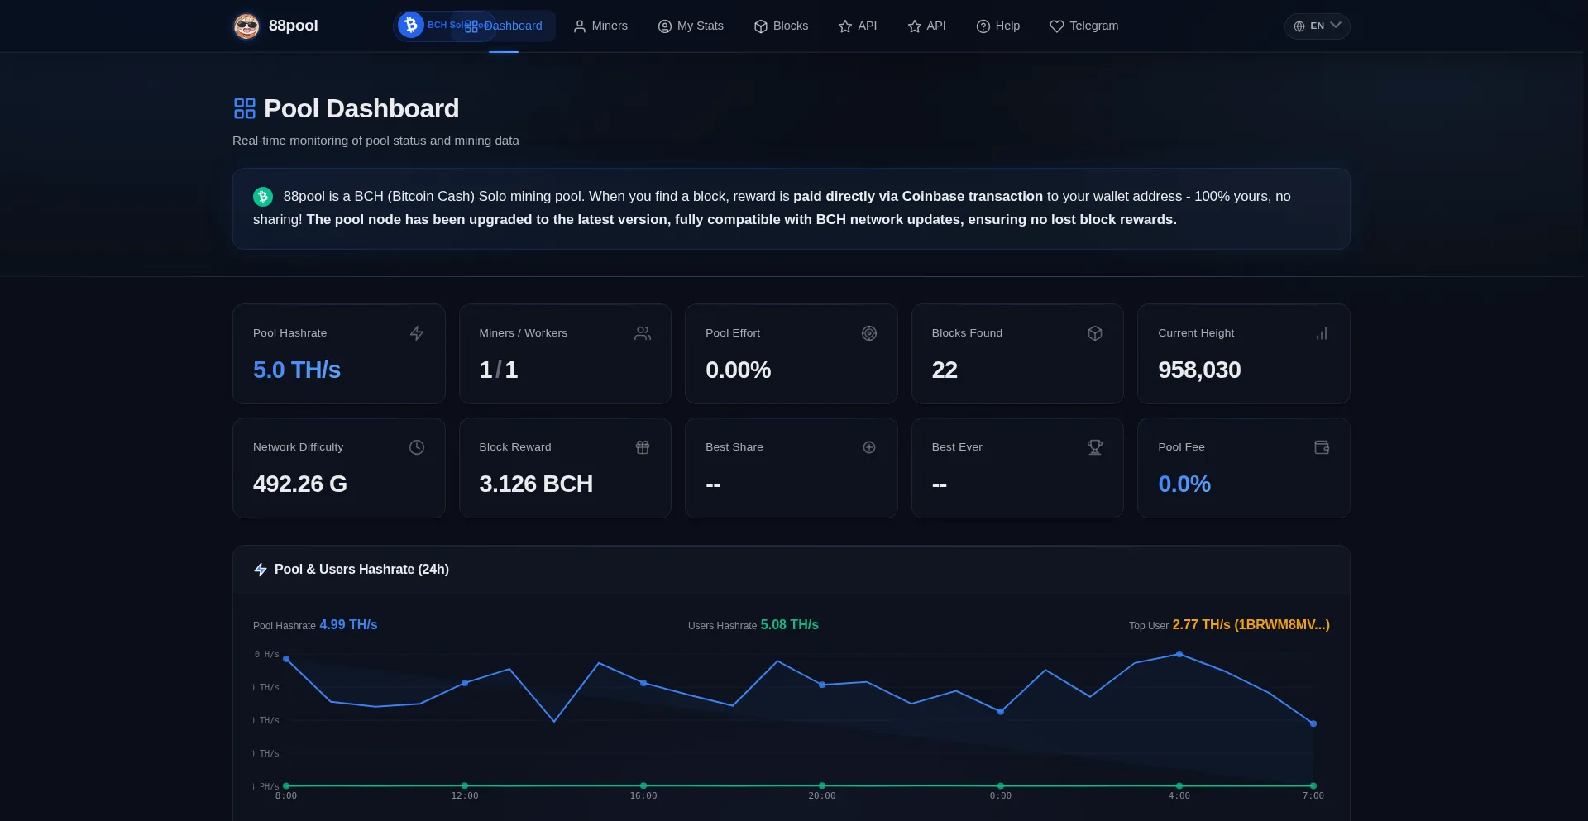This screenshot has height=821, width=1588.
Task: Click the 22 blocks found value
Action: pyautogui.click(x=945, y=370)
